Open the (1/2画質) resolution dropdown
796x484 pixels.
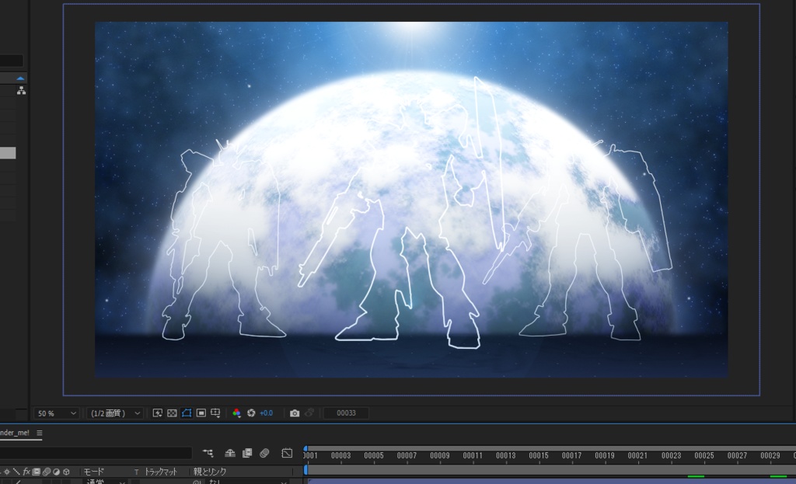(x=115, y=413)
